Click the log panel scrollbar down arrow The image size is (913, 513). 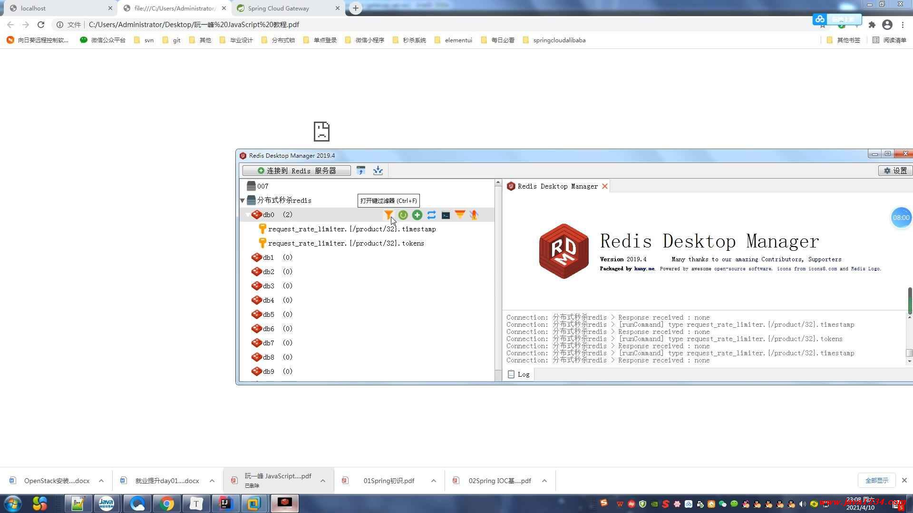click(x=909, y=361)
